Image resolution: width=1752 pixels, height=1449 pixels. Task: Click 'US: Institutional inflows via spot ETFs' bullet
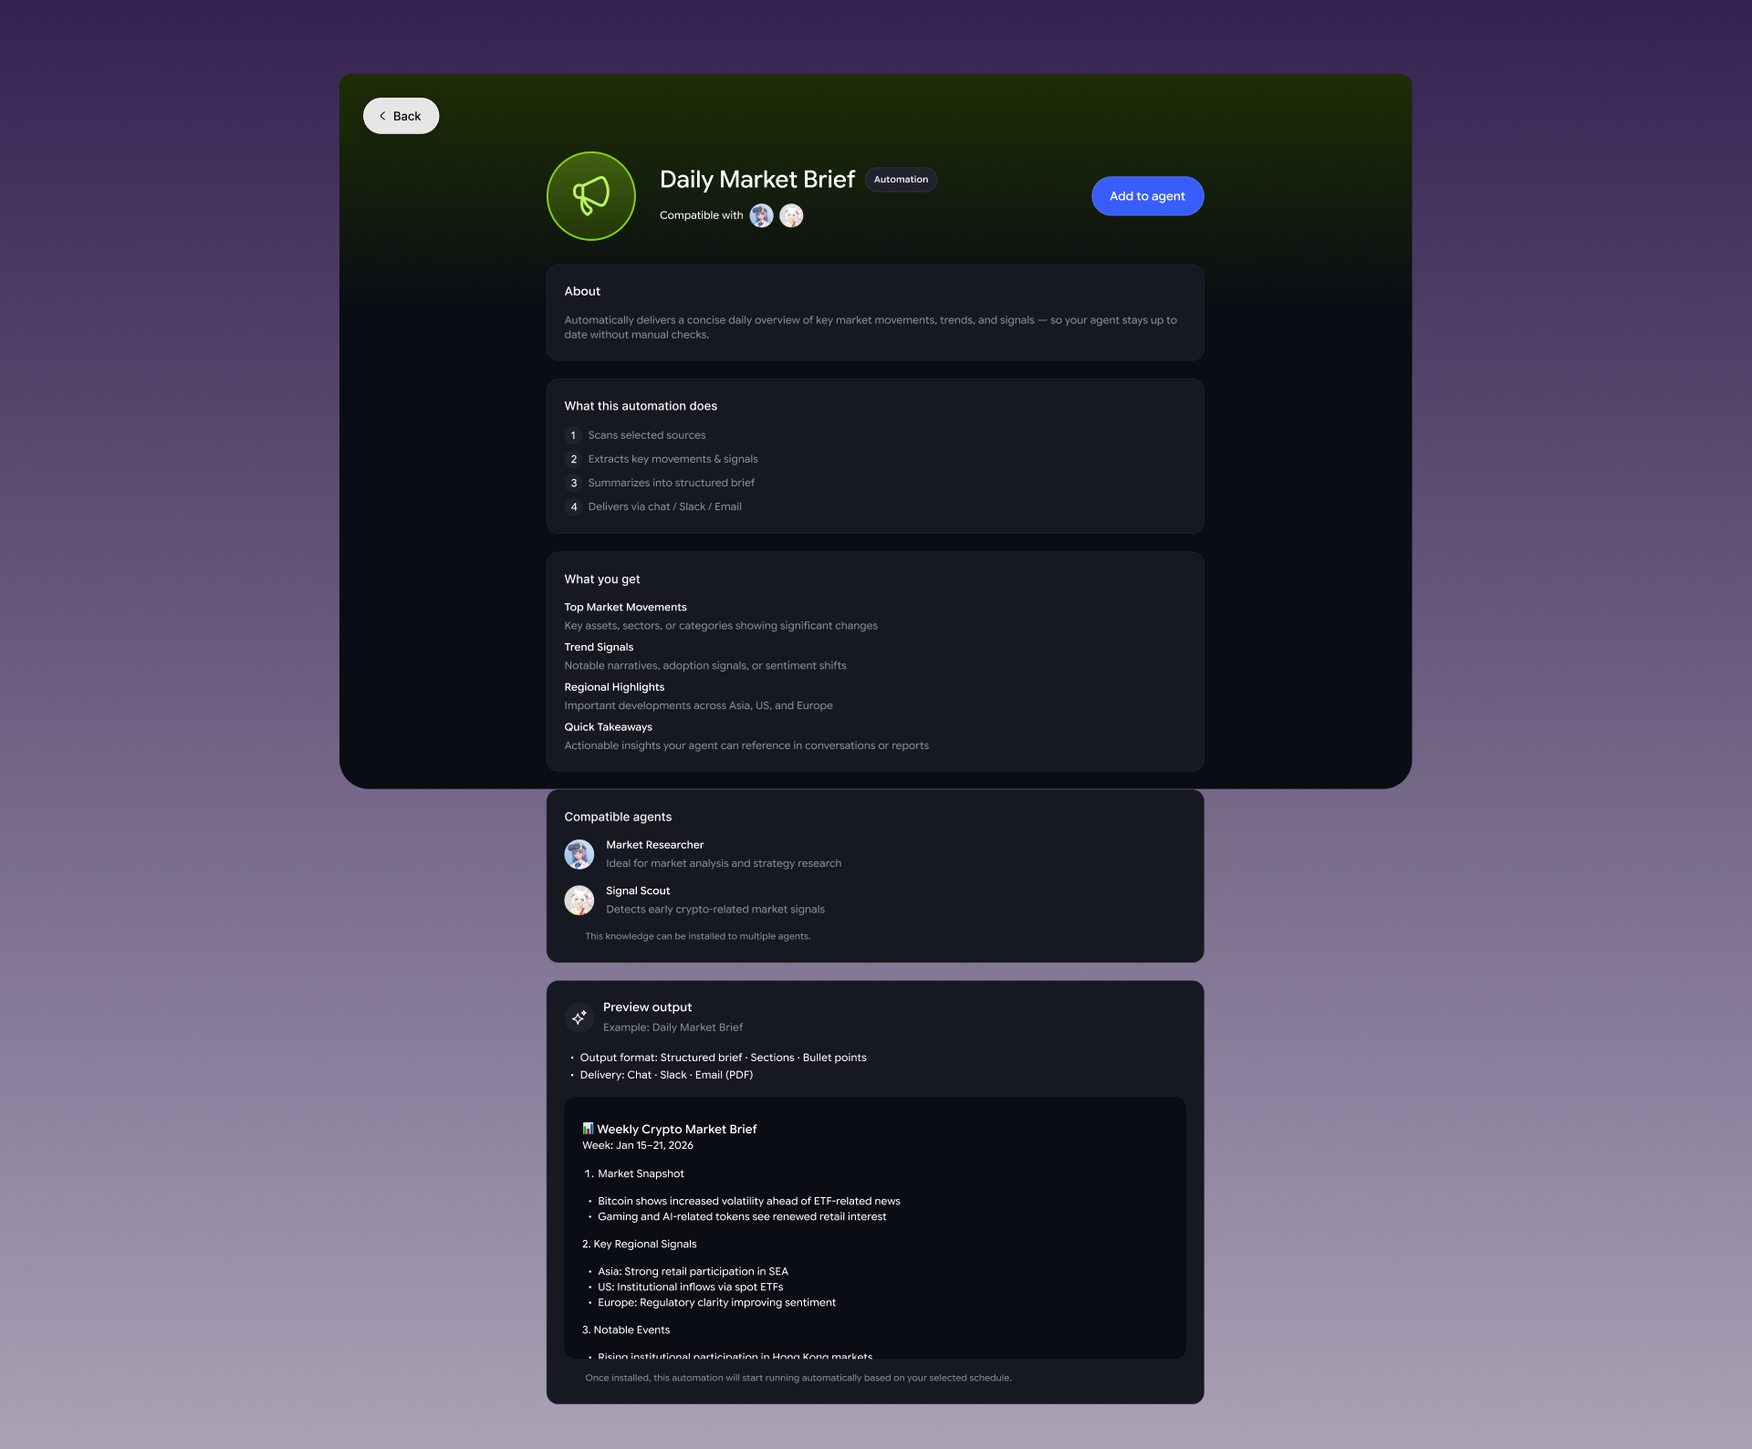point(690,1287)
